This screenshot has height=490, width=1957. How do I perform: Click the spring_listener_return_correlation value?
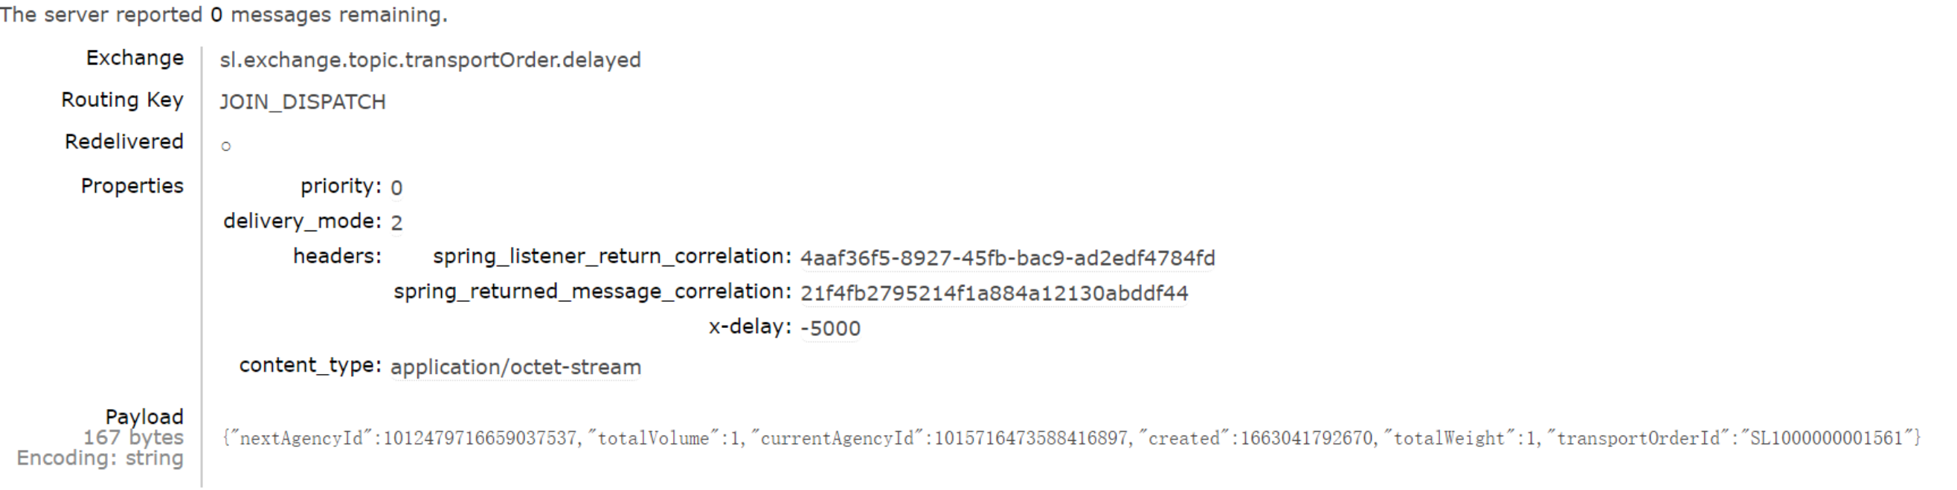click(1007, 258)
